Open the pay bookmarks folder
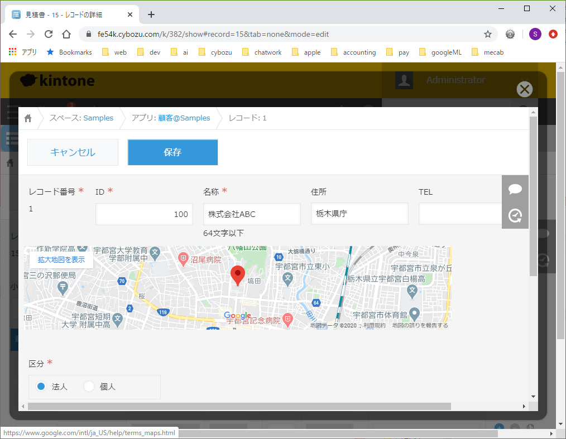Screen dimensions: 566x439 [398, 52]
